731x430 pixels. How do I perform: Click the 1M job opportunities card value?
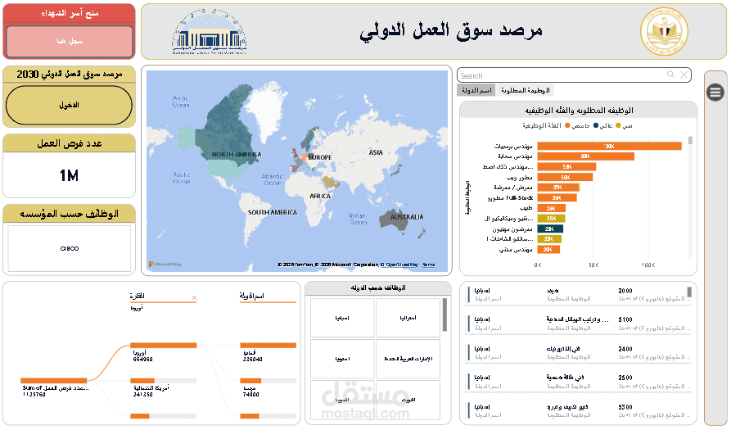(69, 176)
